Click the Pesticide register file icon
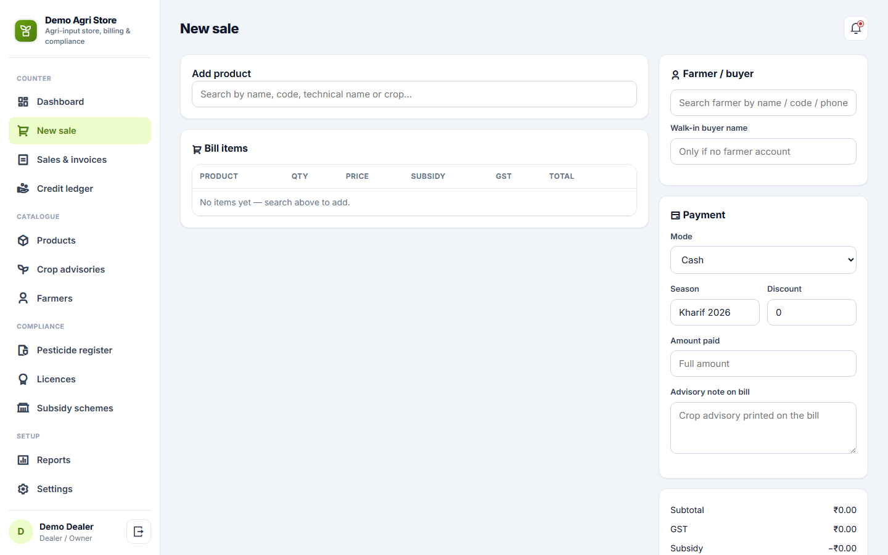Viewport: 888px width, 555px height. click(x=23, y=350)
